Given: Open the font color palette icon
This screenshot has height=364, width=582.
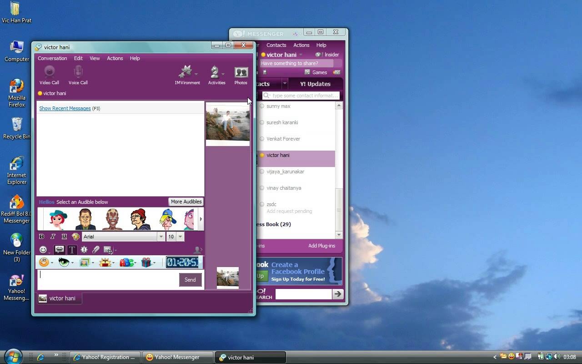Looking at the screenshot, I should pos(75,237).
